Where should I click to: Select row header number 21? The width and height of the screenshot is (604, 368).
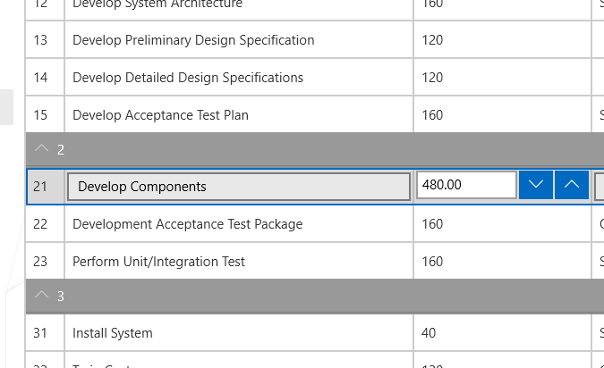tap(40, 187)
